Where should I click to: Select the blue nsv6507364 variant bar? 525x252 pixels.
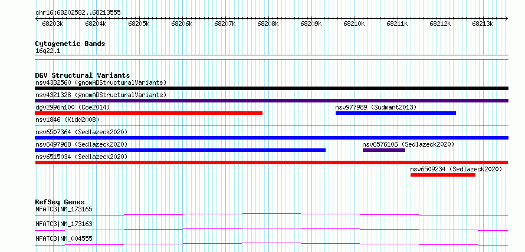[x=271, y=138]
